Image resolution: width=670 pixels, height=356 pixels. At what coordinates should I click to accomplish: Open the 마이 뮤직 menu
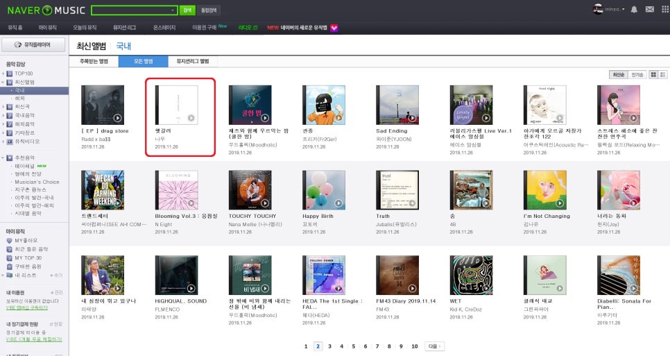tap(47, 28)
